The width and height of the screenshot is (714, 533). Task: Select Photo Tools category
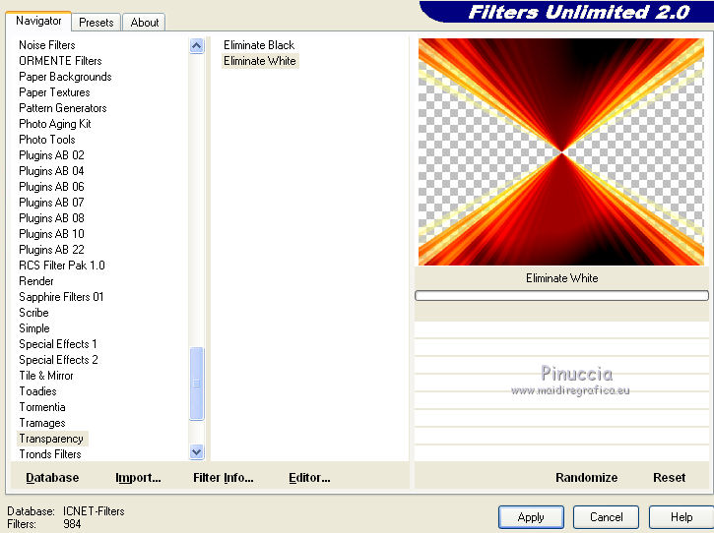(47, 140)
